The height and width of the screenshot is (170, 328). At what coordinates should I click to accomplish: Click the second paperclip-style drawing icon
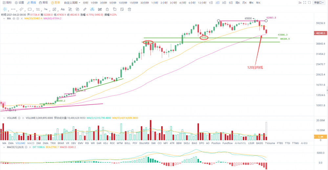77,9
